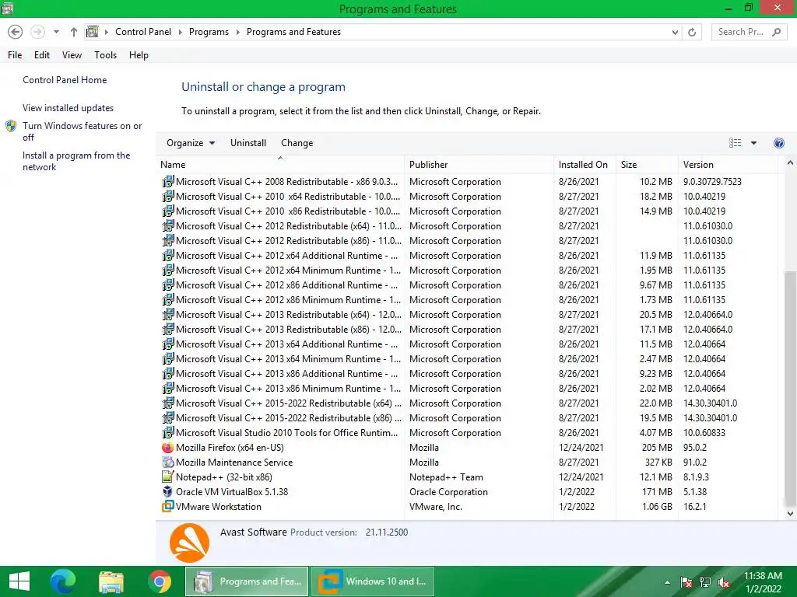
Task: Open the Windows Start button
Action: coord(19,581)
